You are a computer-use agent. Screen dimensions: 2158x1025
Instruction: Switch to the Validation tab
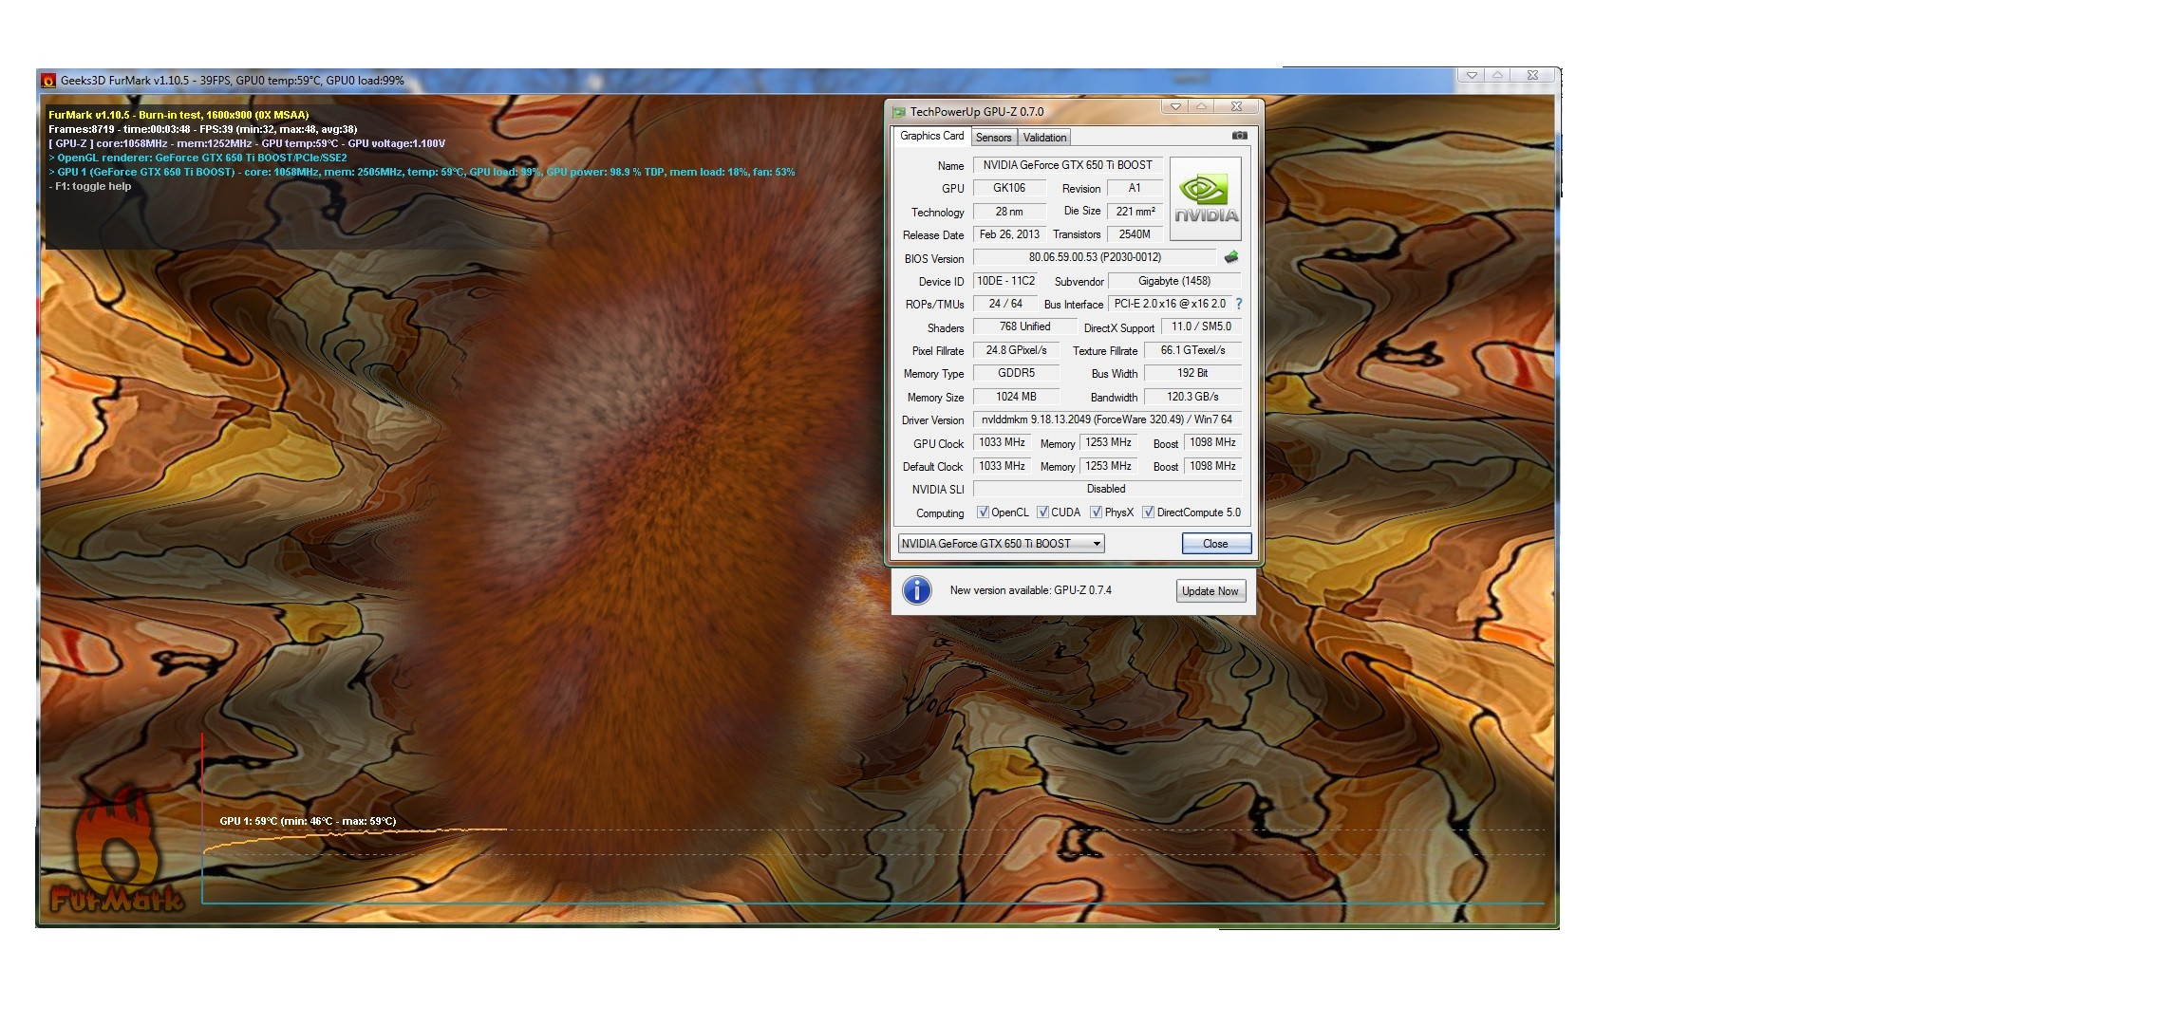[x=1044, y=138]
